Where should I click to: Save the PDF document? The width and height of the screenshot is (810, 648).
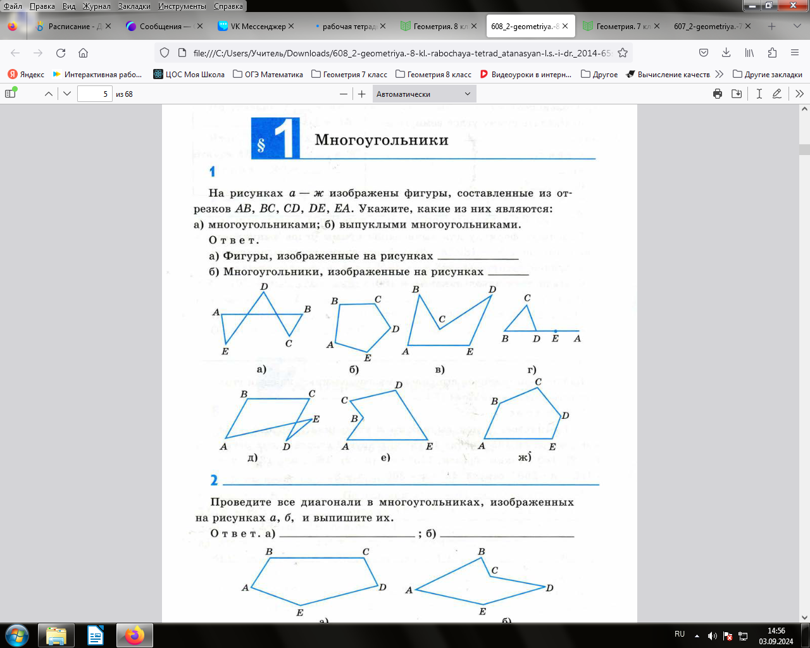[x=737, y=94]
